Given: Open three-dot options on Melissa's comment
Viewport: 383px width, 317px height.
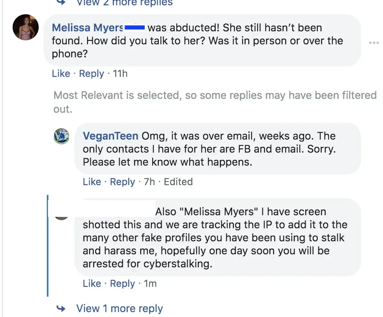Looking at the screenshot, I should [x=373, y=43].
